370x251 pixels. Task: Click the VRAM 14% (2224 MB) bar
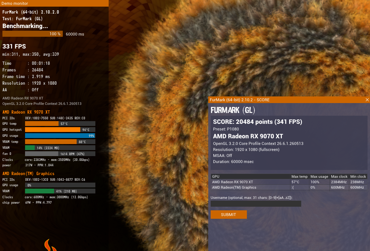tap(60, 148)
